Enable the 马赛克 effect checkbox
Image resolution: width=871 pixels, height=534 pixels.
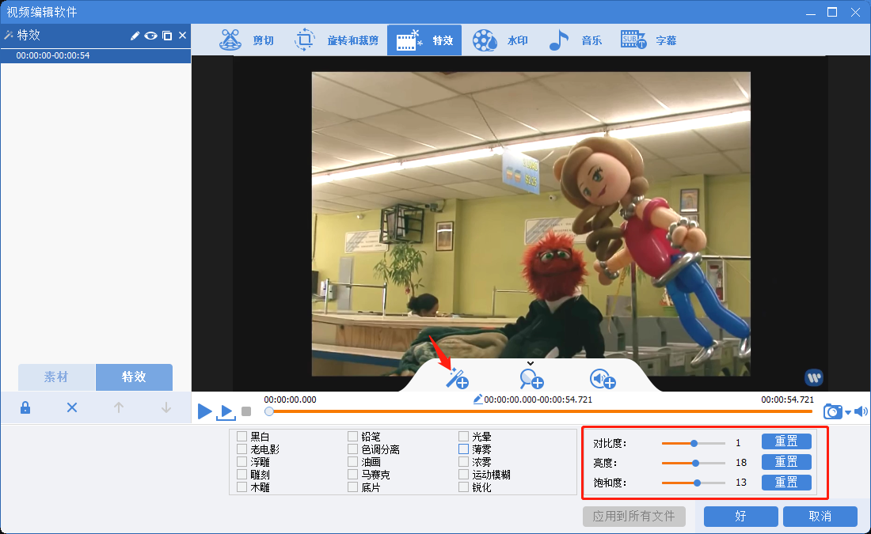pyautogui.click(x=352, y=475)
